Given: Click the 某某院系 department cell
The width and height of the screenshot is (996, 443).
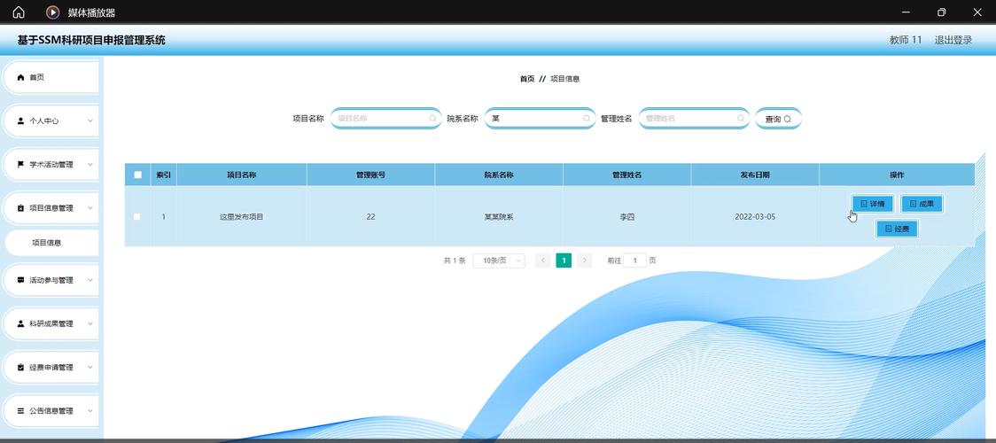Looking at the screenshot, I should coord(499,217).
